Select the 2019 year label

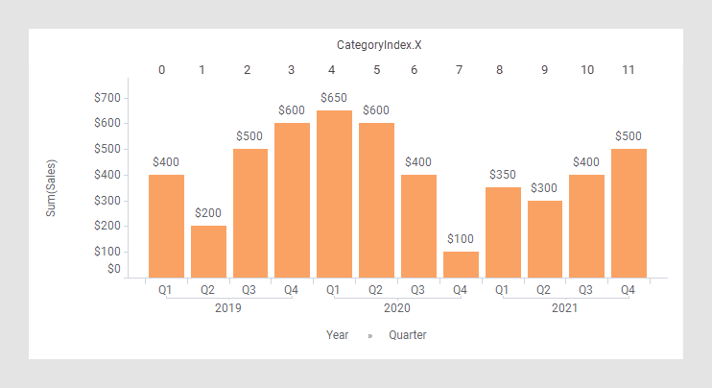(x=228, y=308)
